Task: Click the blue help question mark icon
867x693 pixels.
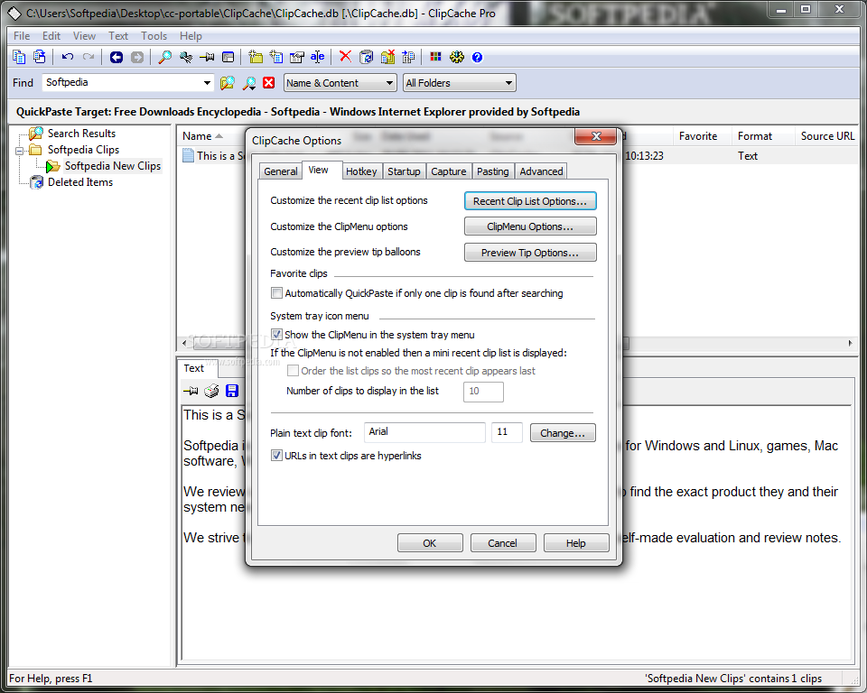Action: pos(477,57)
